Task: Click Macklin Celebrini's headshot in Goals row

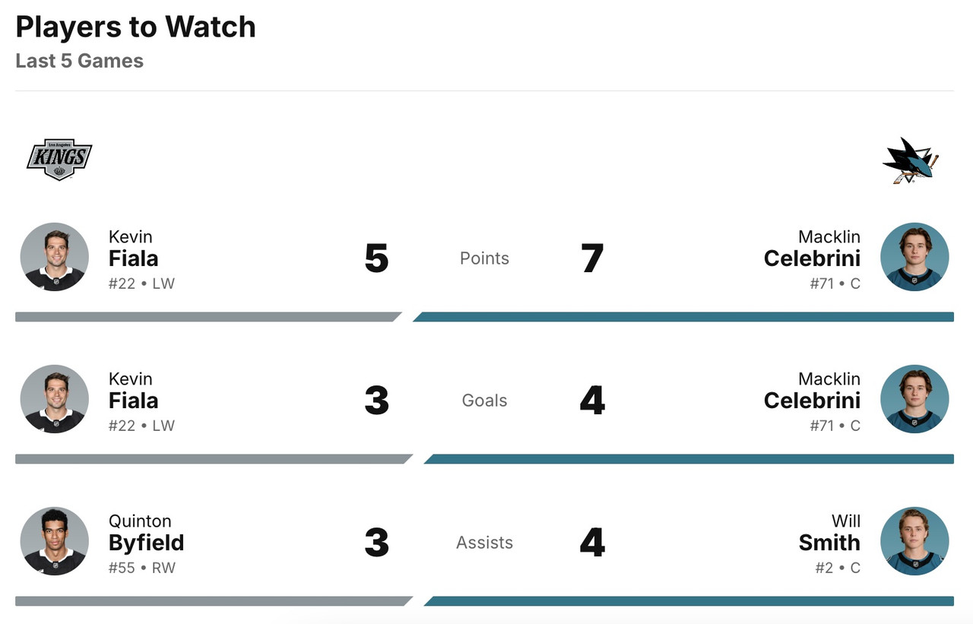Action: point(914,399)
